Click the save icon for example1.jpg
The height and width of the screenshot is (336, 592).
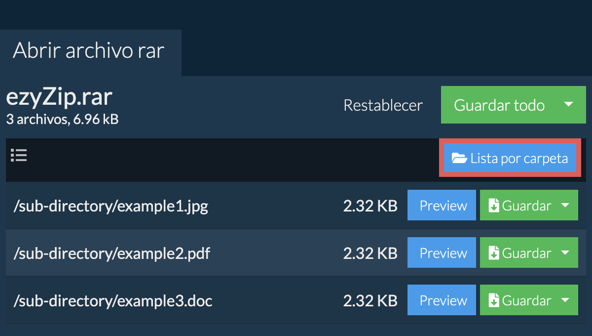pyautogui.click(x=494, y=206)
